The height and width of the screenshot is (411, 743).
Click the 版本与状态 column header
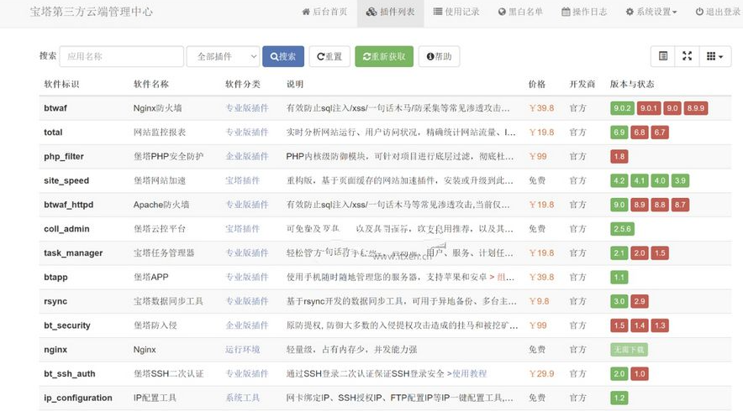click(632, 84)
